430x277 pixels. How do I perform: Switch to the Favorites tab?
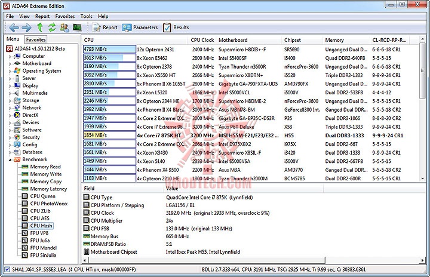click(x=36, y=39)
